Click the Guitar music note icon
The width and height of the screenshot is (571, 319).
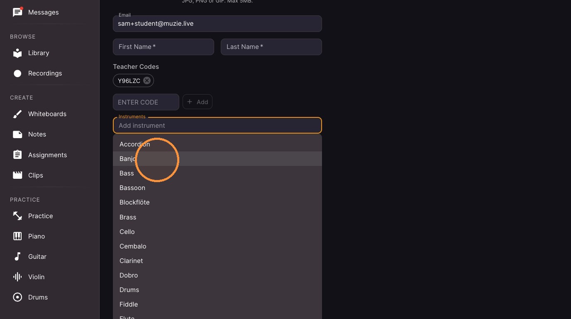click(17, 256)
